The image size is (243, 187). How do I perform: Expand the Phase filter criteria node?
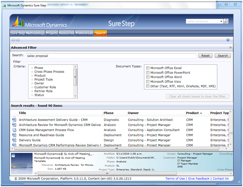tap(32, 68)
